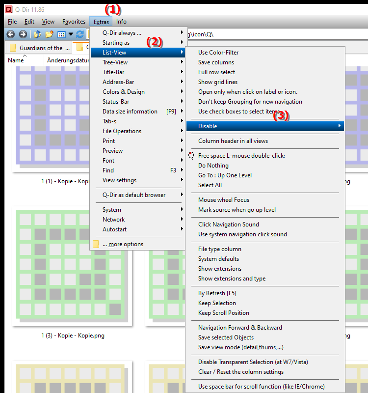Expand the Address-Bar submenu
368x393 pixels.
pos(138,82)
